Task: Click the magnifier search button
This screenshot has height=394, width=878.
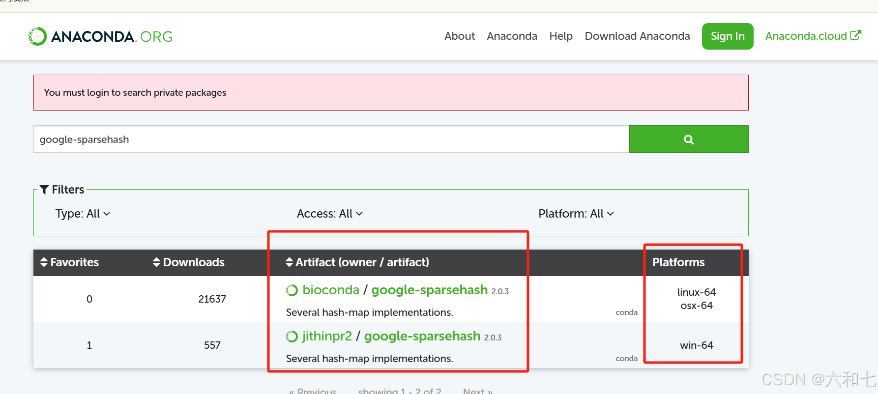Action: 689,139
